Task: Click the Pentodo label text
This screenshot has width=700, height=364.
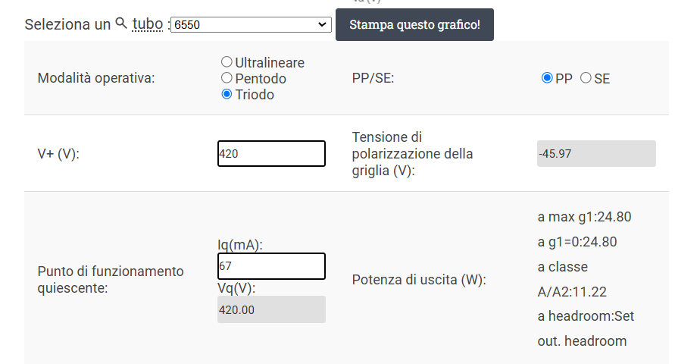Action: pyautogui.click(x=261, y=79)
